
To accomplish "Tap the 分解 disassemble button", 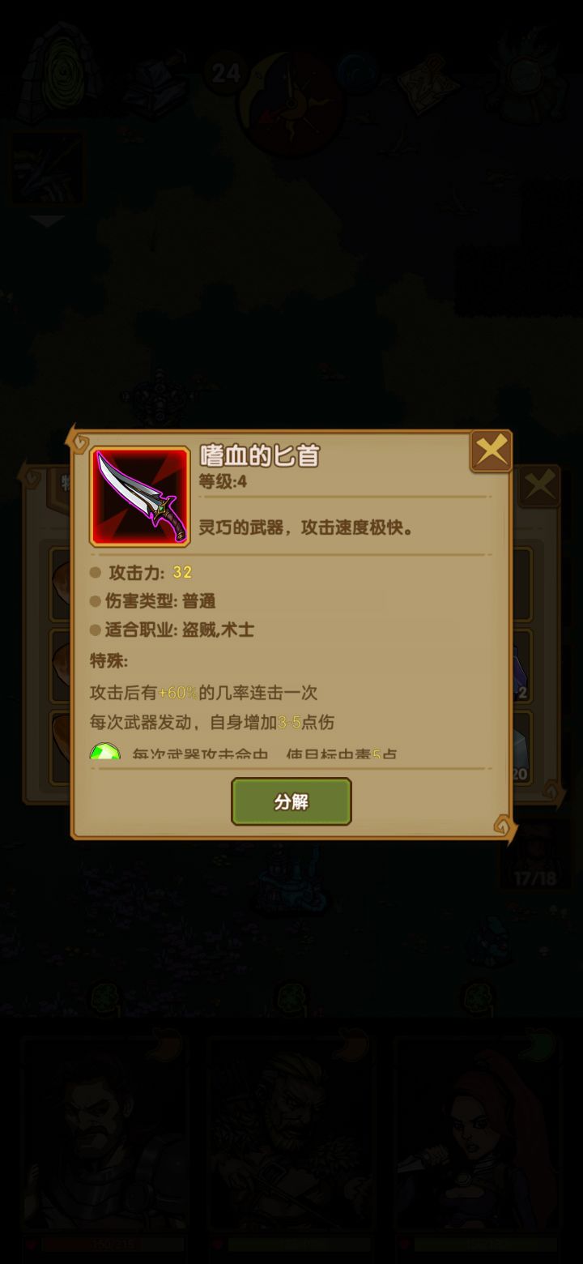I will click(x=291, y=801).
